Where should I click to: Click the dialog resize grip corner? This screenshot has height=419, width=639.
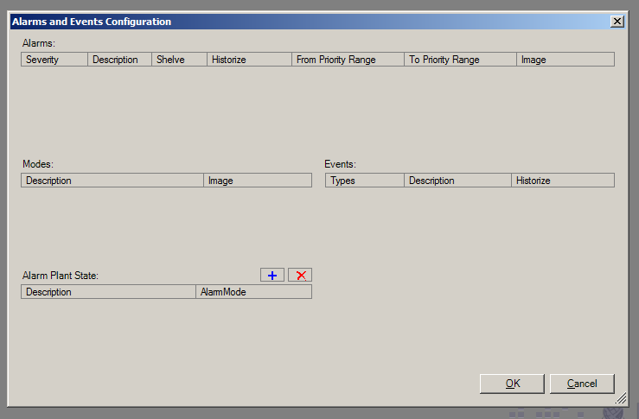point(621,399)
